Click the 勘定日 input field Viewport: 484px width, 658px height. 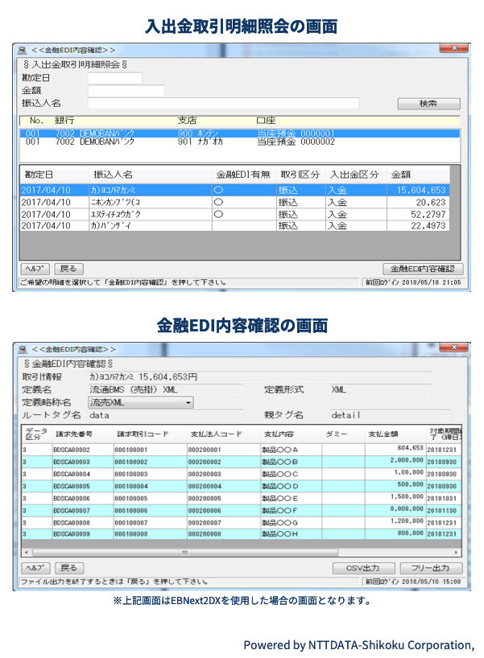coord(114,78)
